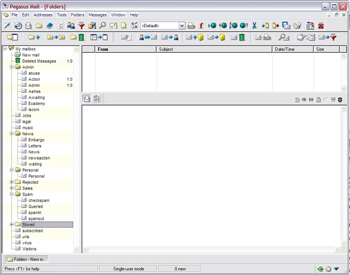Screen dimensions: 350x275
Task: Click the Folders - New m... window tab
Action: [x=27, y=259]
